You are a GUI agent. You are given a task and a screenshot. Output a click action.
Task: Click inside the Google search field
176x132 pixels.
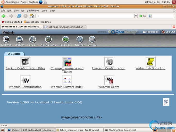click(x=163, y=16)
